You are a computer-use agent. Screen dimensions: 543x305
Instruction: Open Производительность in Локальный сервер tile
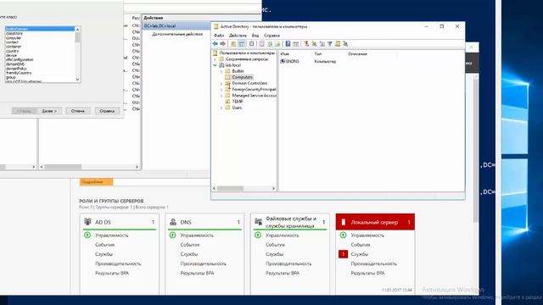click(373, 263)
